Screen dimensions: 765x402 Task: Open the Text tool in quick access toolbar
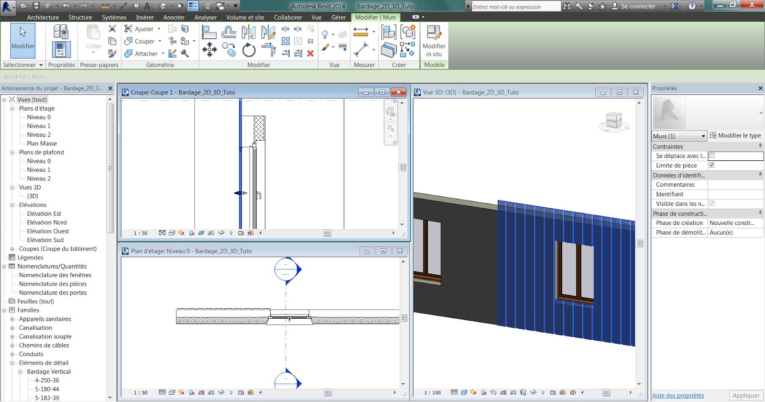pyautogui.click(x=147, y=6)
